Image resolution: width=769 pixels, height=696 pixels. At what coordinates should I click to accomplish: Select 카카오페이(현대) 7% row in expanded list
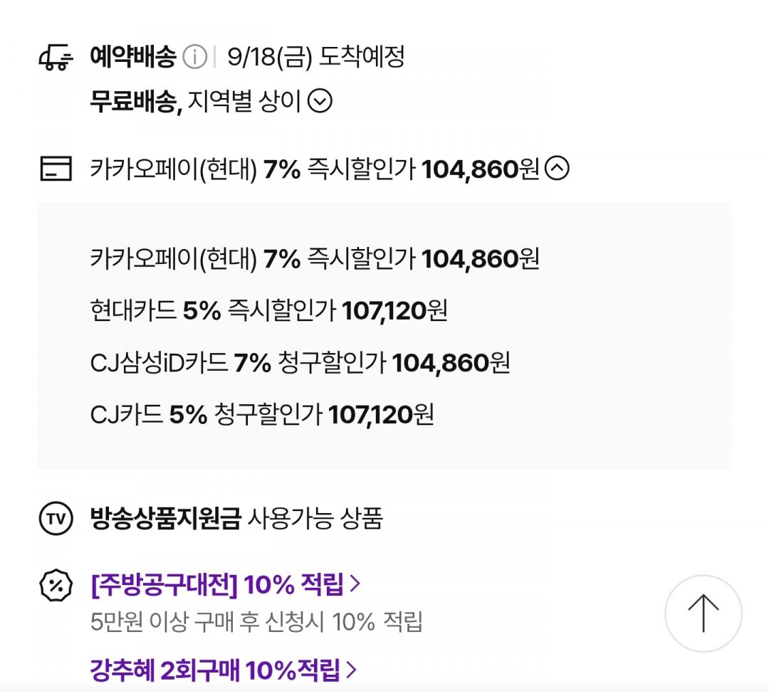pyautogui.click(x=315, y=259)
